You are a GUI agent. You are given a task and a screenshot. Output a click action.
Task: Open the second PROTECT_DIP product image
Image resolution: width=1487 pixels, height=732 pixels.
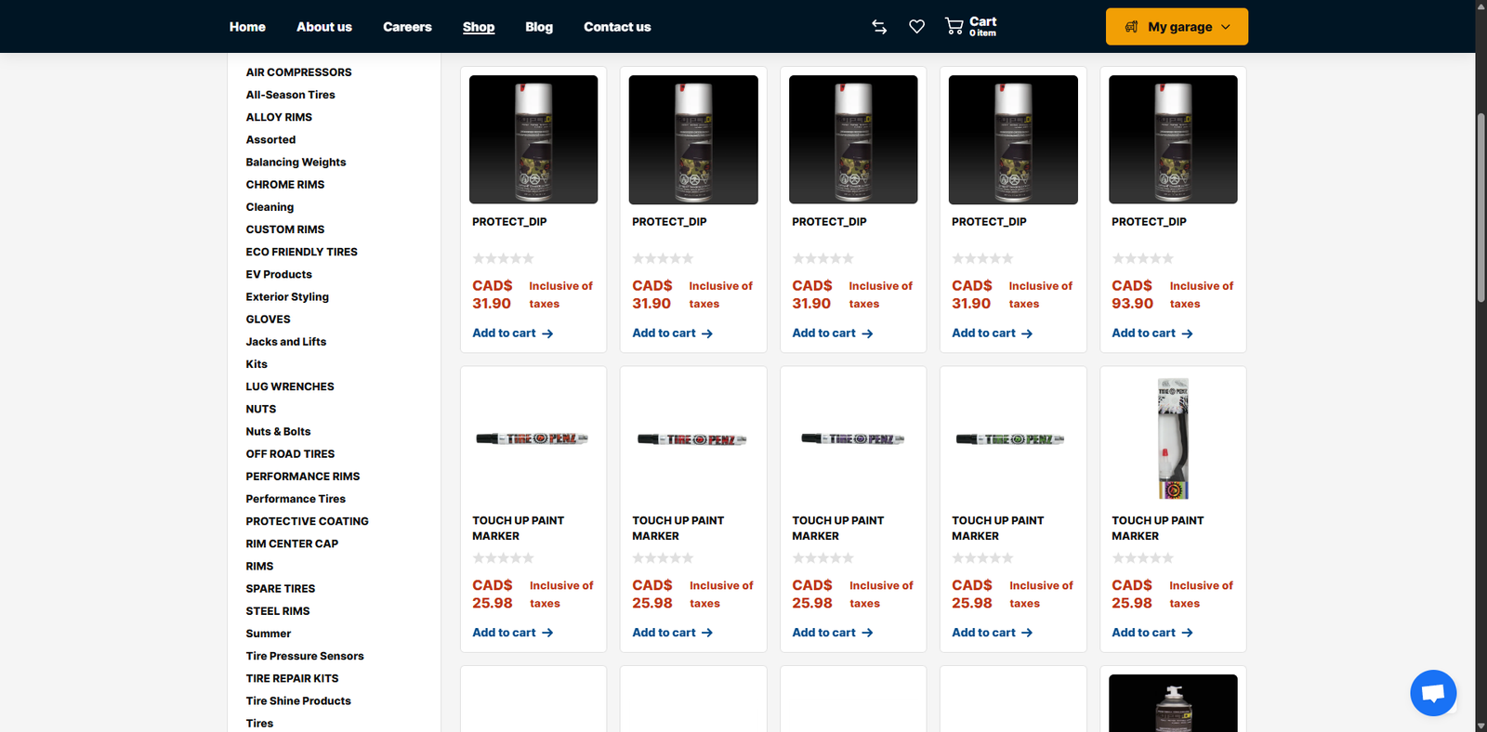(x=693, y=139)
